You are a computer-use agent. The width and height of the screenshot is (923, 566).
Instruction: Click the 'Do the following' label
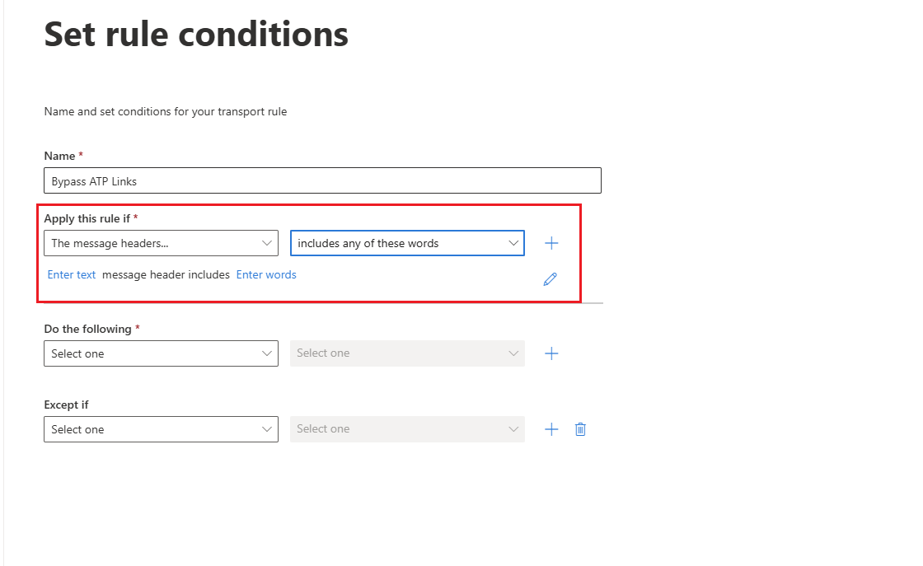pos(87,329)
